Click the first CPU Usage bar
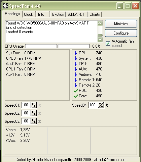The height and width of the screenshot is (162, 141). (x=41, y=46)
